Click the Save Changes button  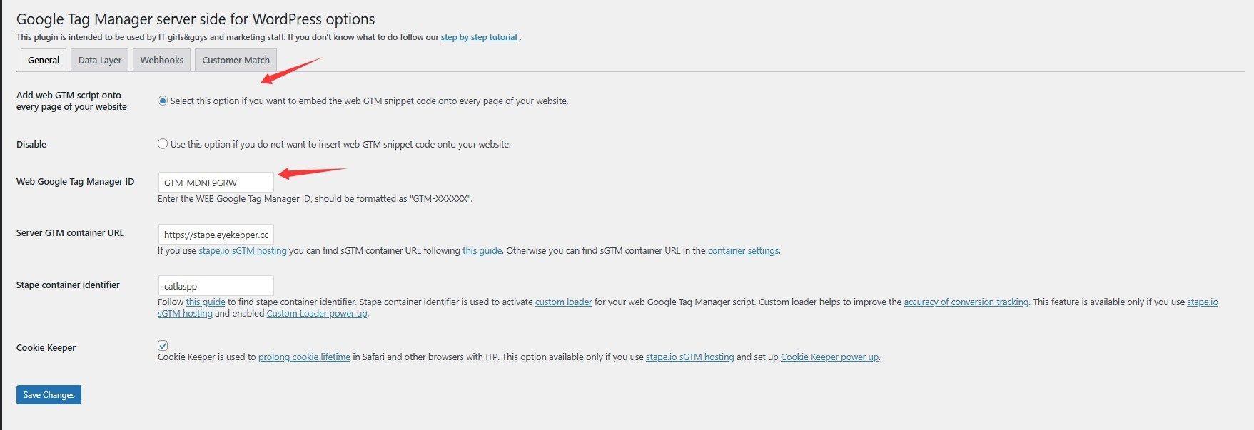(49, 395)
